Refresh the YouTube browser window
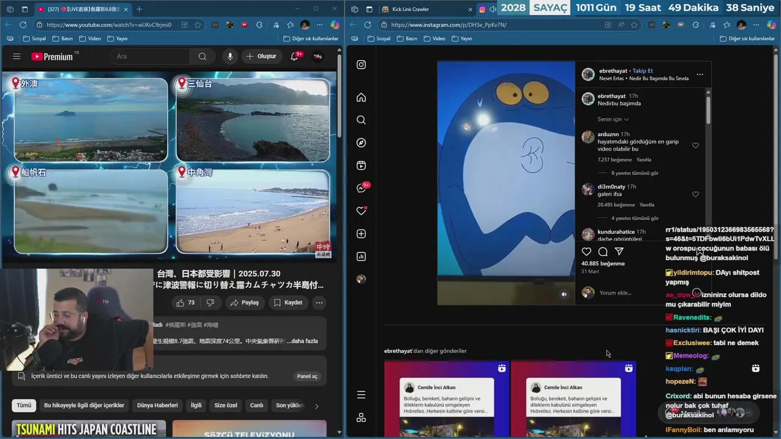This screenshot has height=439, width=781. [23, 25]
